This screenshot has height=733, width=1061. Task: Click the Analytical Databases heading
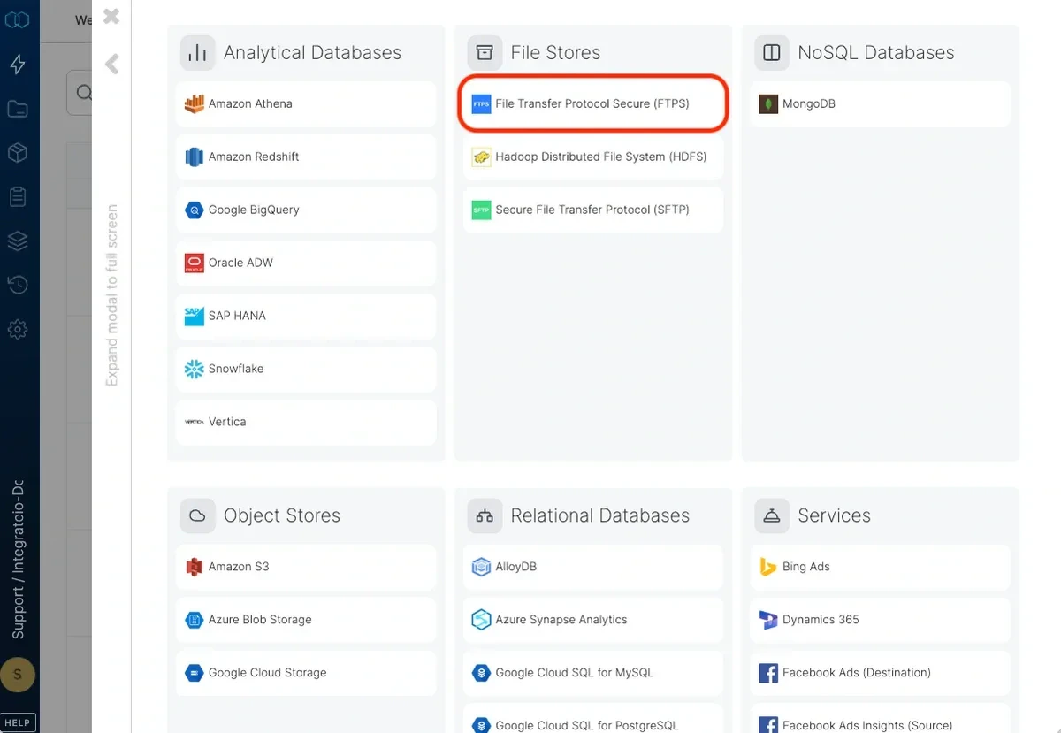(x=312, y=53)
